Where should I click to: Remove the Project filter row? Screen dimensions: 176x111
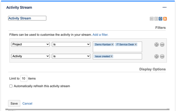pos(162,44)
